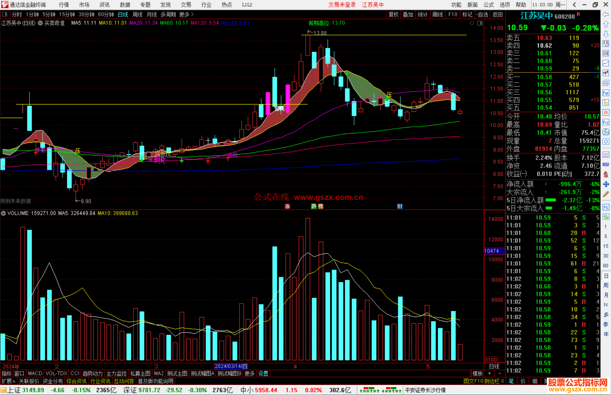Screen dimensions: 611x395
Task: Click the 2024/03/14 date marker on timeline
Action: (x=231, y=366)
